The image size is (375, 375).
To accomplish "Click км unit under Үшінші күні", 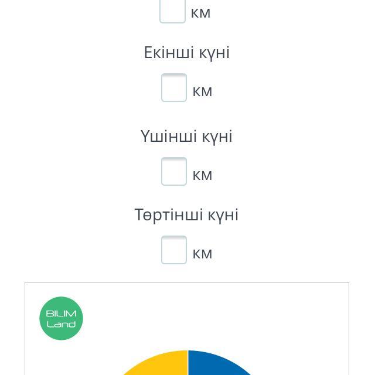I will click(x=202, y=176).
